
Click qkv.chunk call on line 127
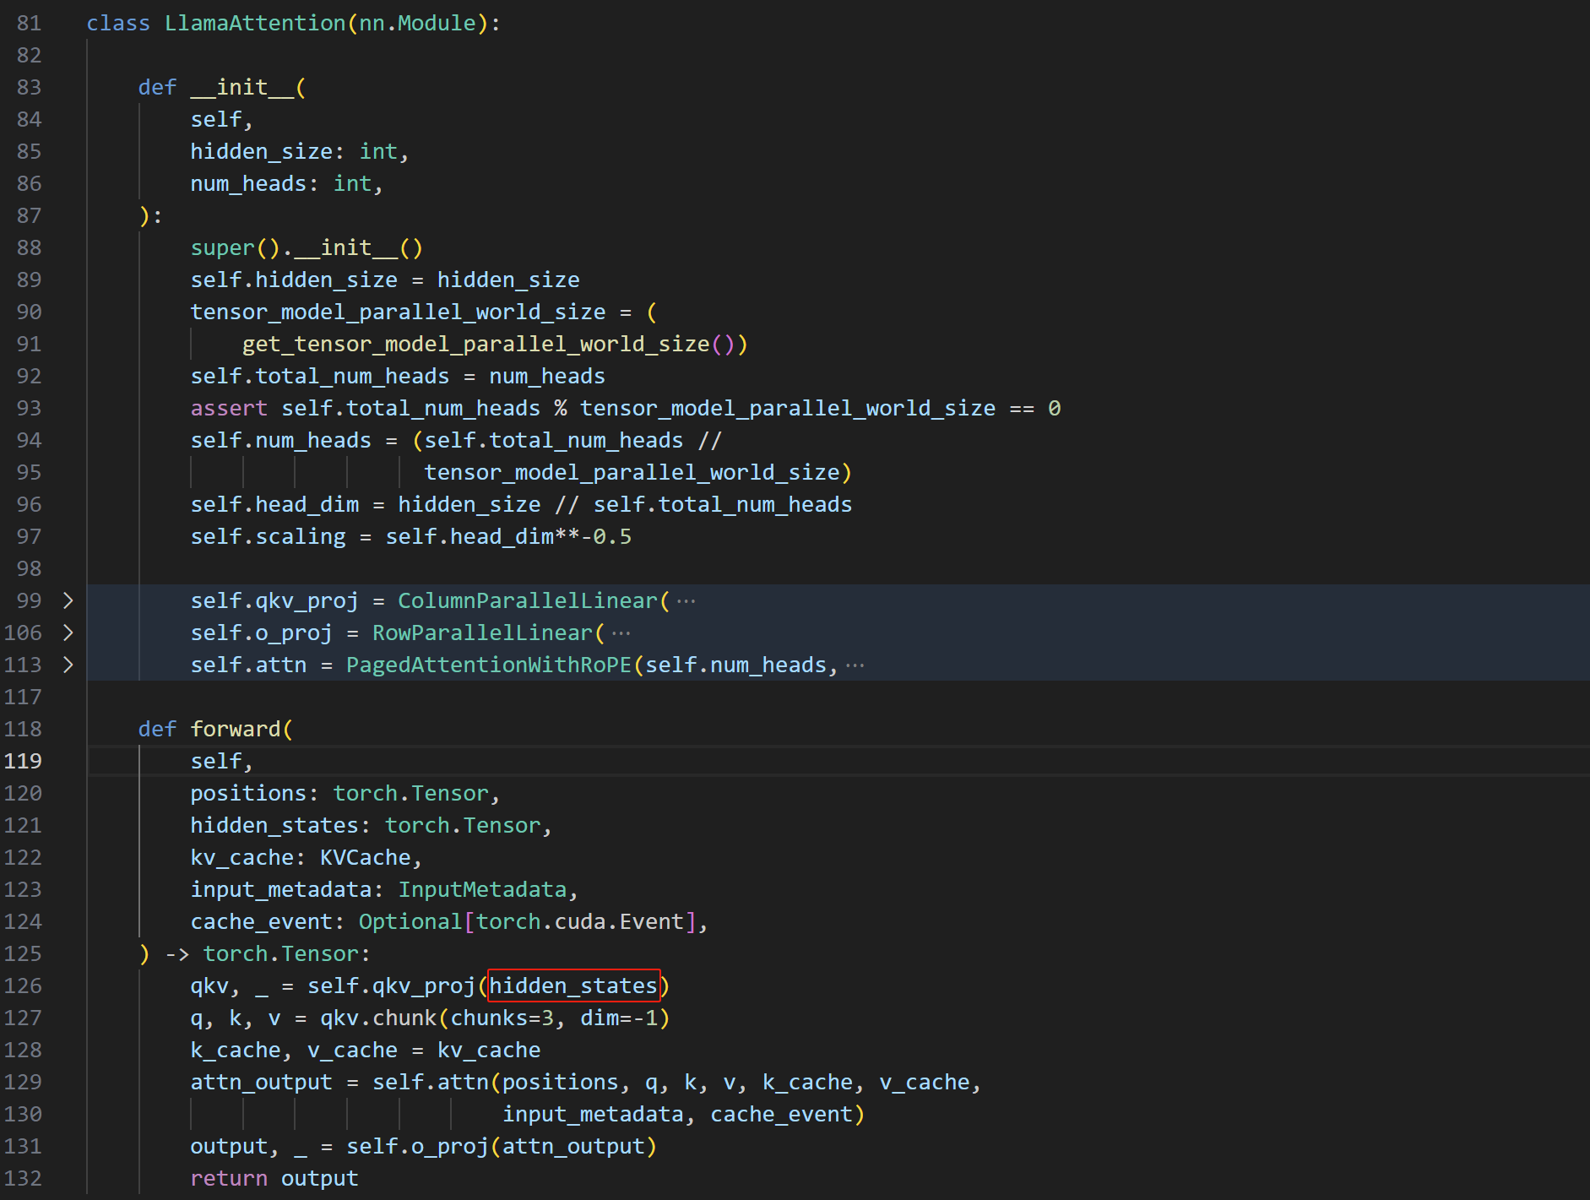pyautogui.click(x=378, y=1018)
